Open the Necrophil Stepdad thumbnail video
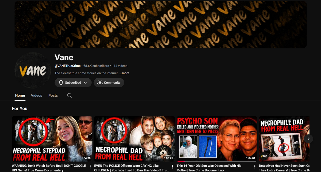The image size is (321, 172). [52, 139]
